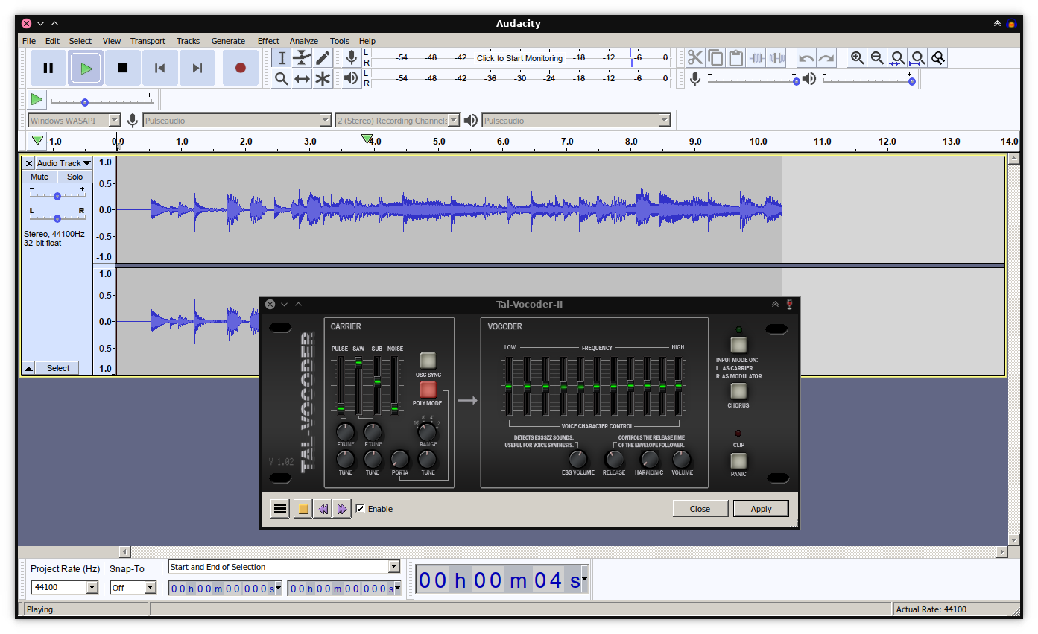
Task: Click the Zoom Toggle icon
Action: pos(938,58)
